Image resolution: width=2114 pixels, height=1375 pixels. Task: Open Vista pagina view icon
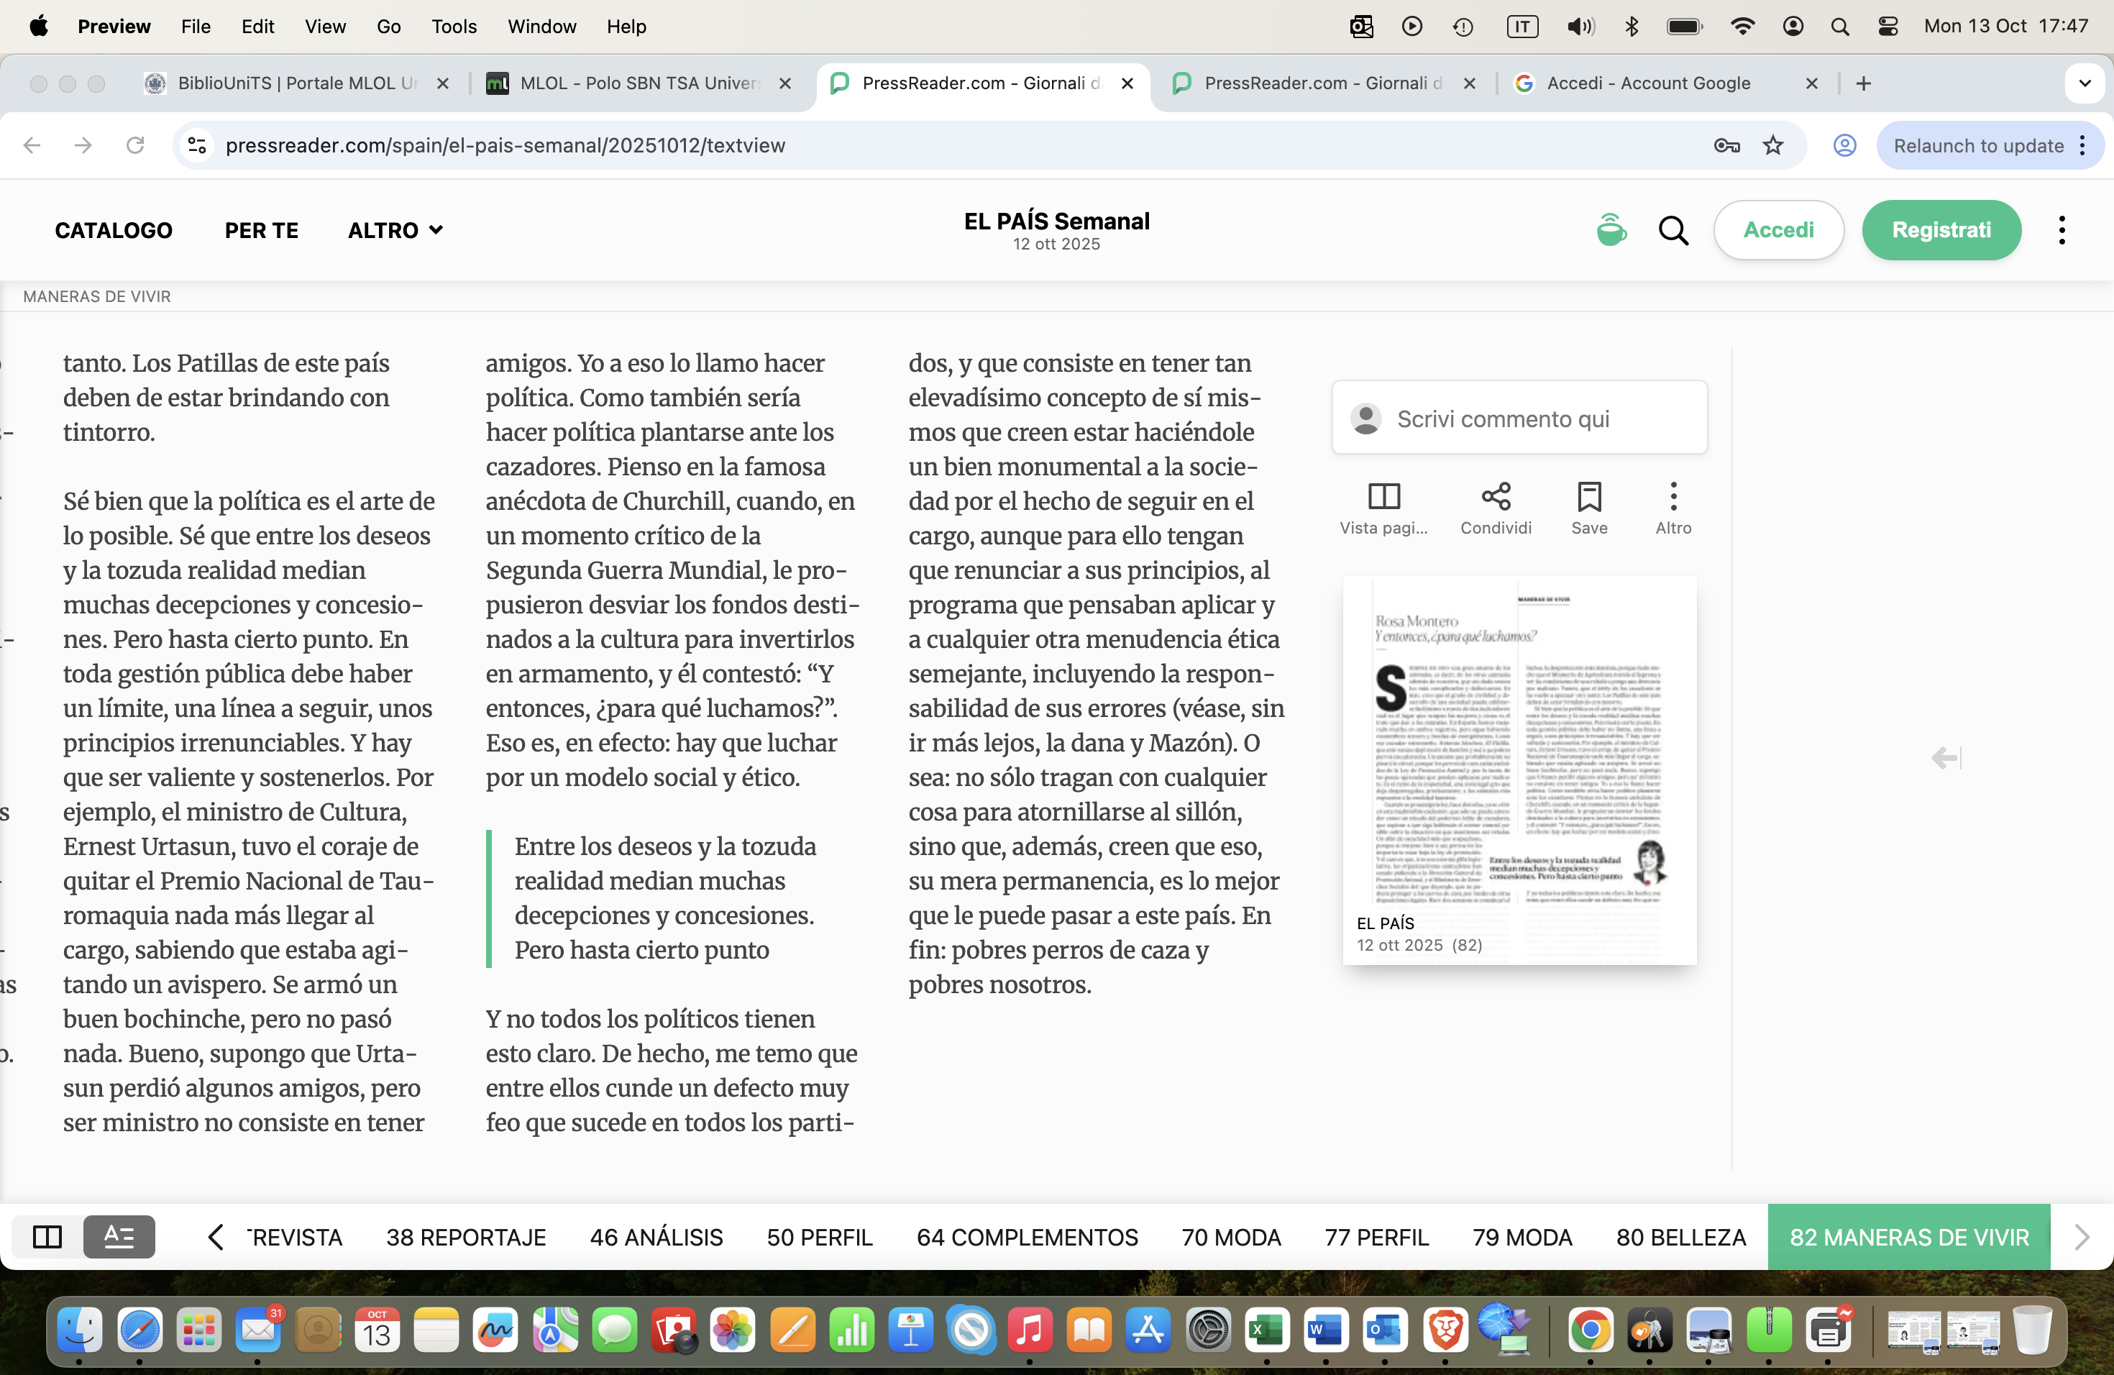[1383, 496]
